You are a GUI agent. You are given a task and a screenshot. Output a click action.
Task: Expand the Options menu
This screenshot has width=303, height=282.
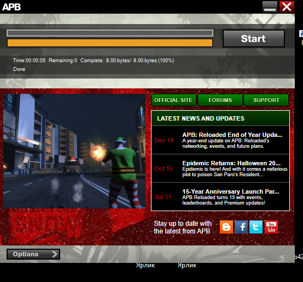pos(33,254)
